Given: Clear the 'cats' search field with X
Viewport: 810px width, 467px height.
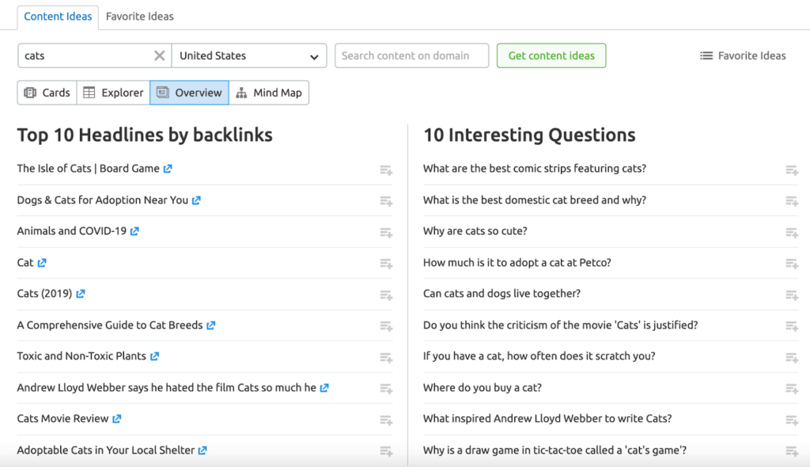Looking at the screenshot, I should coord(160,55).
